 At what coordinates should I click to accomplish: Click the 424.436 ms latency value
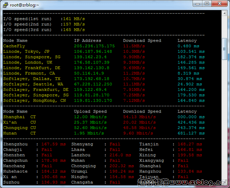pyautogui.click(x=191, y=122)
